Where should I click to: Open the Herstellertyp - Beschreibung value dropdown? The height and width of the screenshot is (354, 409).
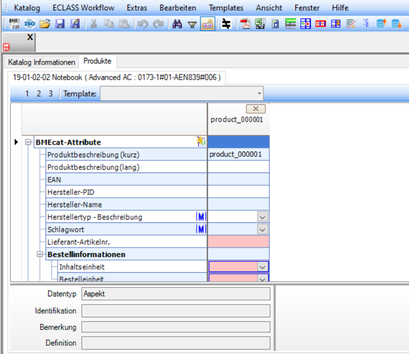coord(263,217)
